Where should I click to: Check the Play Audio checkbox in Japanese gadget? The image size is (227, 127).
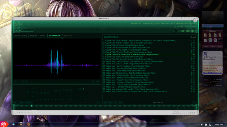(x=216, y=62)
